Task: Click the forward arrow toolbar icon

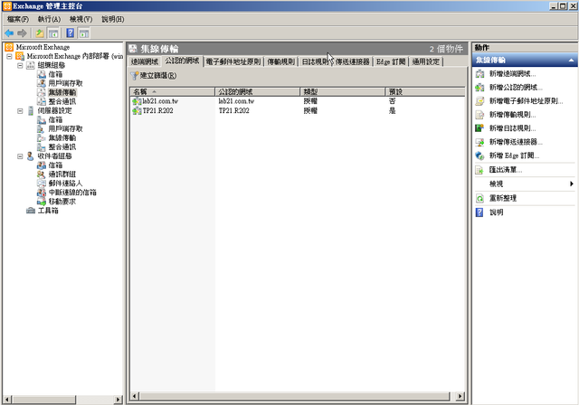Action: pos(22,33)
